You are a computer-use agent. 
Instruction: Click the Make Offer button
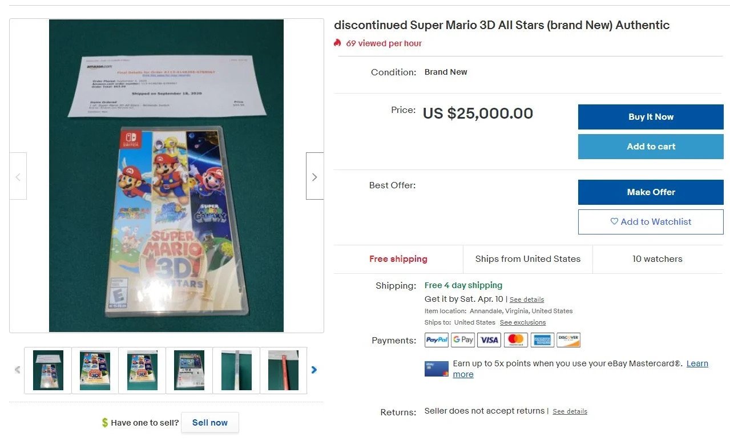coord(651,192)
